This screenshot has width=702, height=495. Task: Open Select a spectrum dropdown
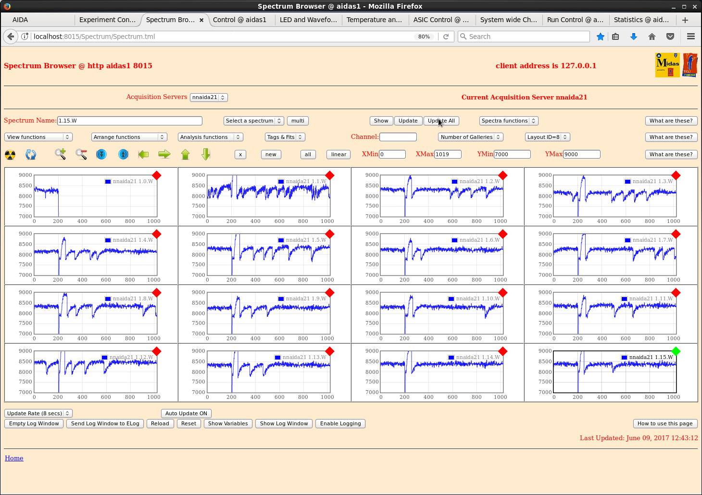[254, 121]
